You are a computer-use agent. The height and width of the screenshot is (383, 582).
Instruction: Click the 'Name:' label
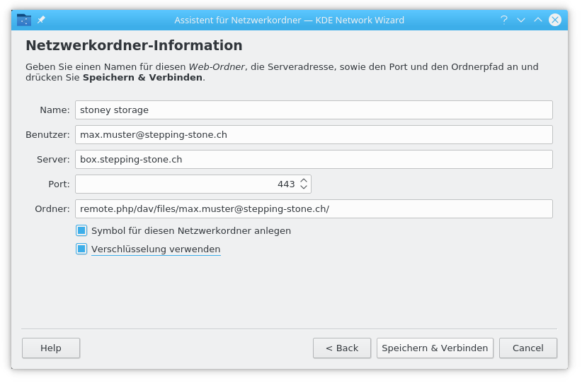click(55, 110)
